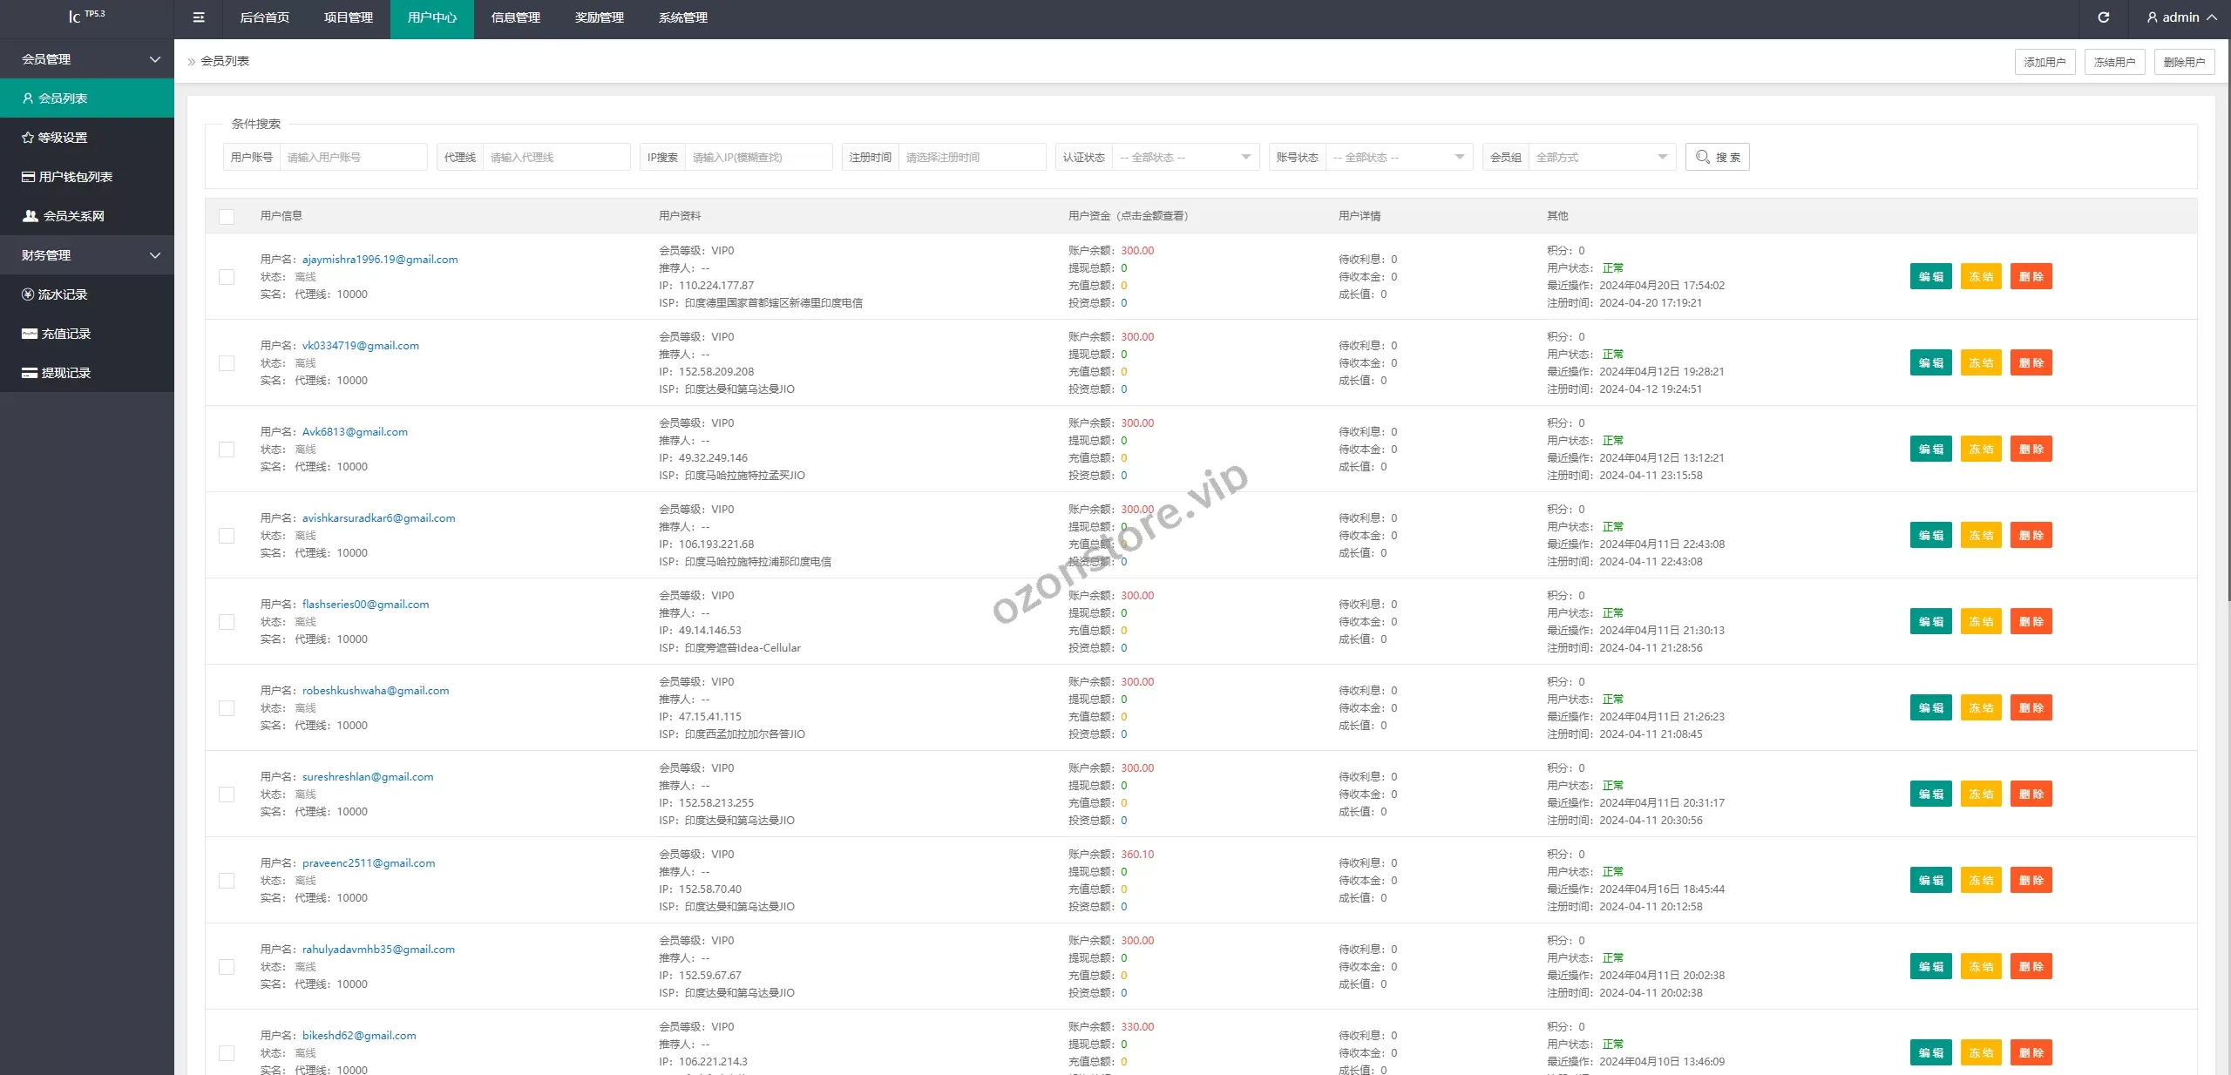
Task: Click the 添加用户 button
Action: pyautogui.click(x=2045, y=62)
